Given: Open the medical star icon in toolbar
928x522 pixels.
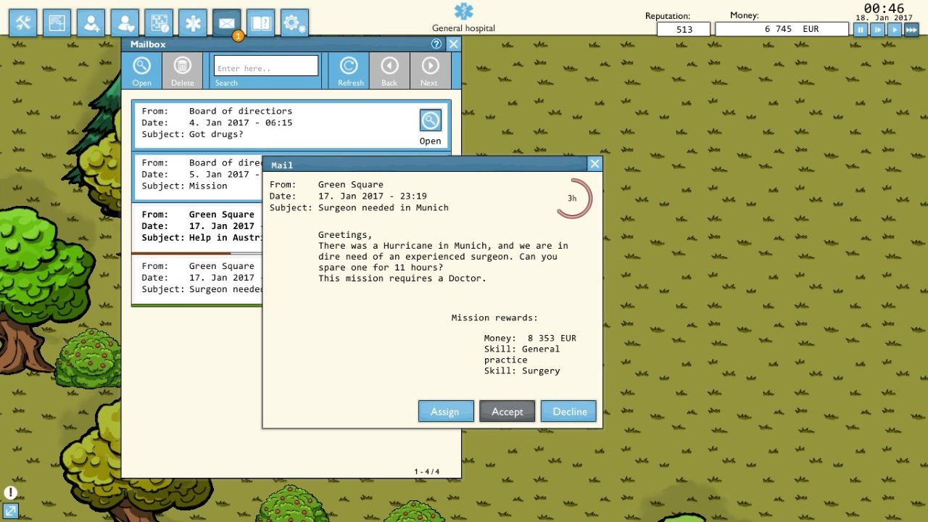Looking at the screenshot, I should coord(193,23).
